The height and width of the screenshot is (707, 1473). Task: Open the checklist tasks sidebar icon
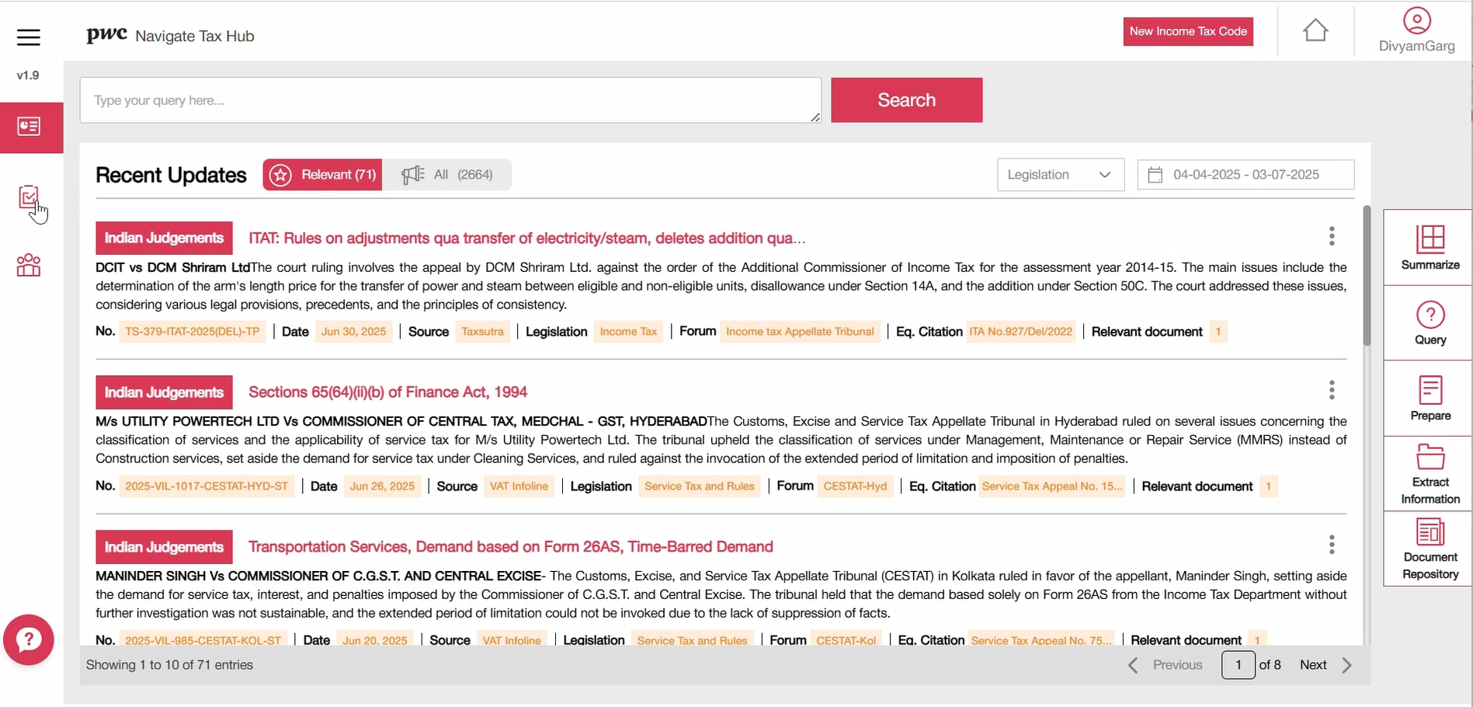pos(29,197)
